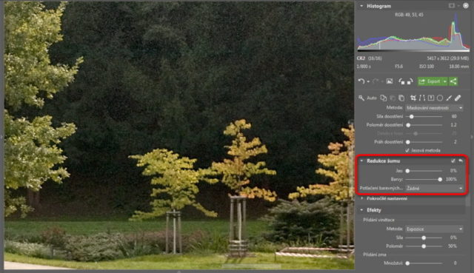Click the share icon beside Export
This screenshot has height=273, width=474.
tap(453, 81)
